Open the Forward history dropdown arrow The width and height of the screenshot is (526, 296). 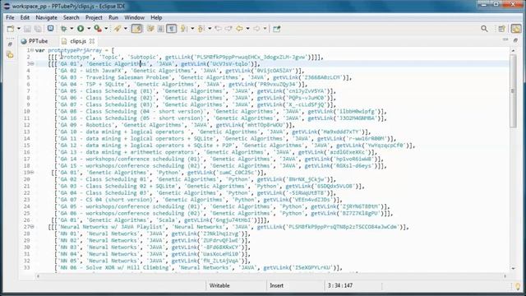265,29
